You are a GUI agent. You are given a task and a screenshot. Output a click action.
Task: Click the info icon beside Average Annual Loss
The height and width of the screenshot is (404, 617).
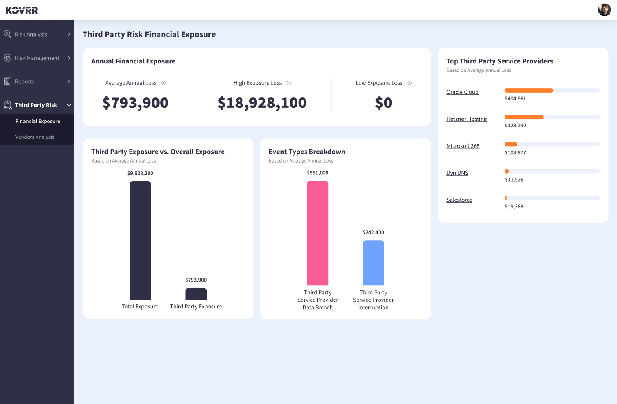tap(164, 82)
